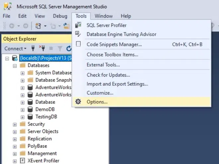
Task: Expand the TestingDB database node
Action: (x=23, y=117)
